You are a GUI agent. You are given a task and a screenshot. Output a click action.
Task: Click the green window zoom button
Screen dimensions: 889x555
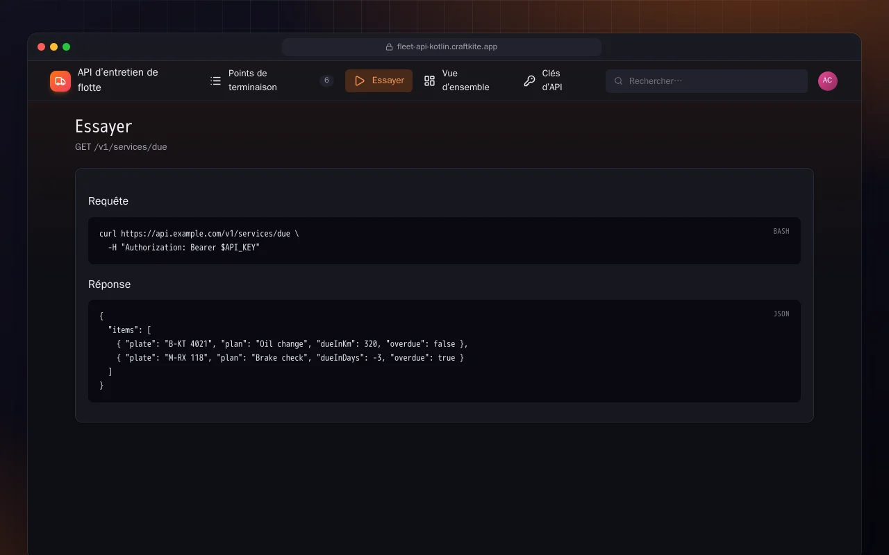coord(67,47)
